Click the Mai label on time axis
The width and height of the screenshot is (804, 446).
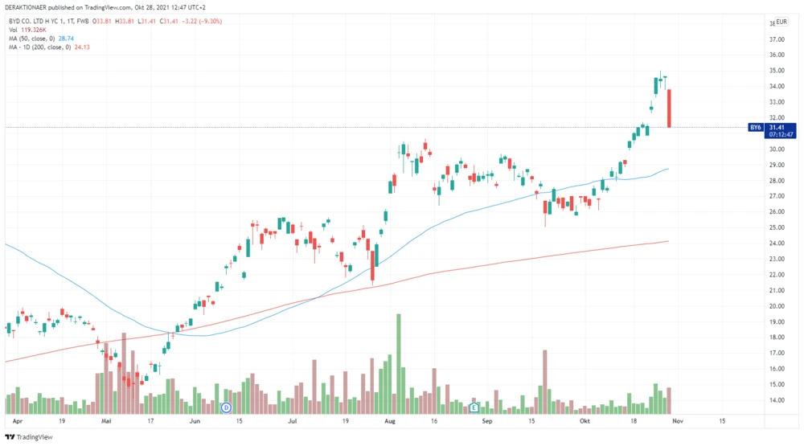point(105,420)
